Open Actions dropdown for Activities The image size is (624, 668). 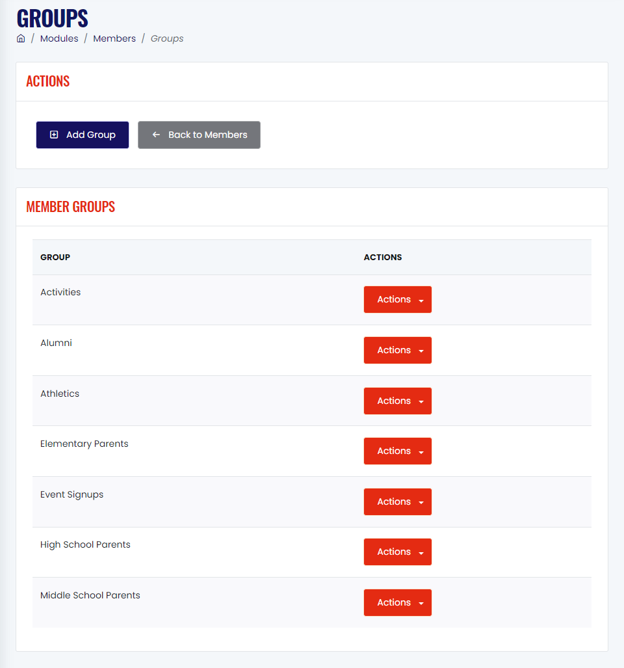coord(398,299)
